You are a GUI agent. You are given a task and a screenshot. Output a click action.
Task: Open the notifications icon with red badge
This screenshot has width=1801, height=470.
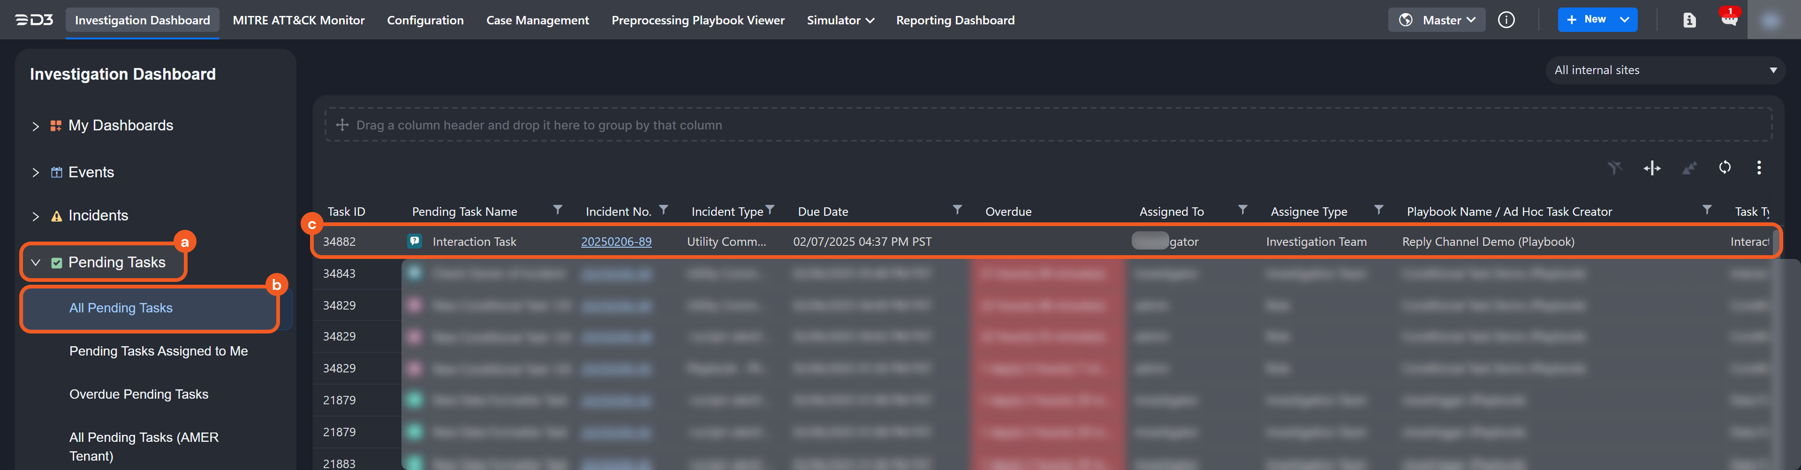point(1729,18)
